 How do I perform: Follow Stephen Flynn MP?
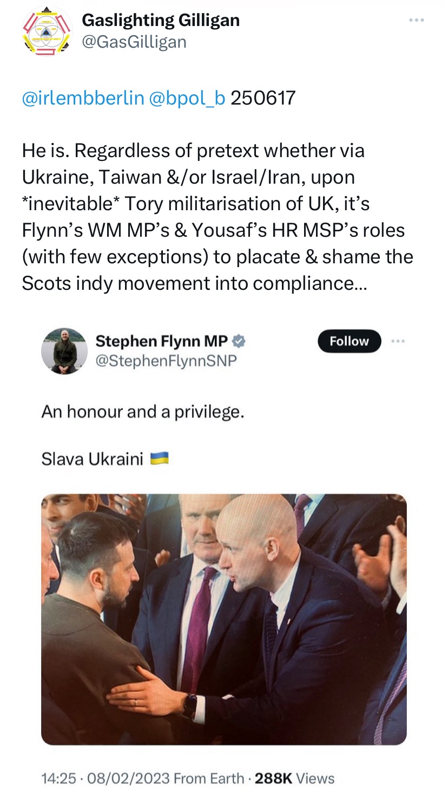coord(349,341)
